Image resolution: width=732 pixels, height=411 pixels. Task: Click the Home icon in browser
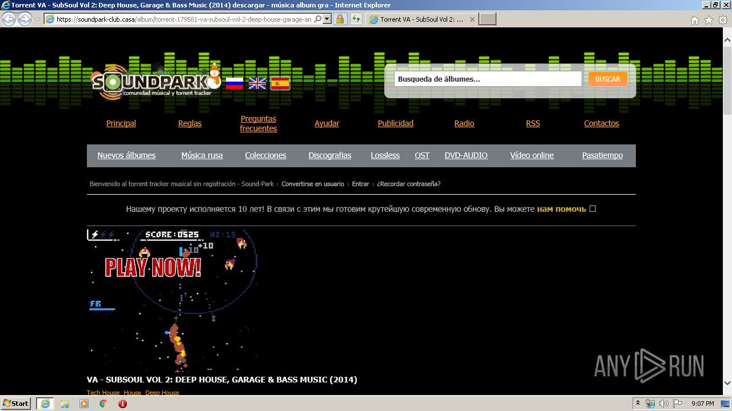point(694,20)
